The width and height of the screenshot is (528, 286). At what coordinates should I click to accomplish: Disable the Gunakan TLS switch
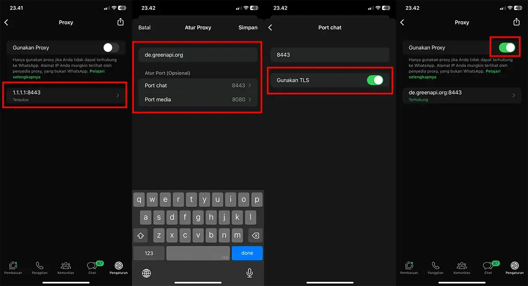(x=375, y=80)
